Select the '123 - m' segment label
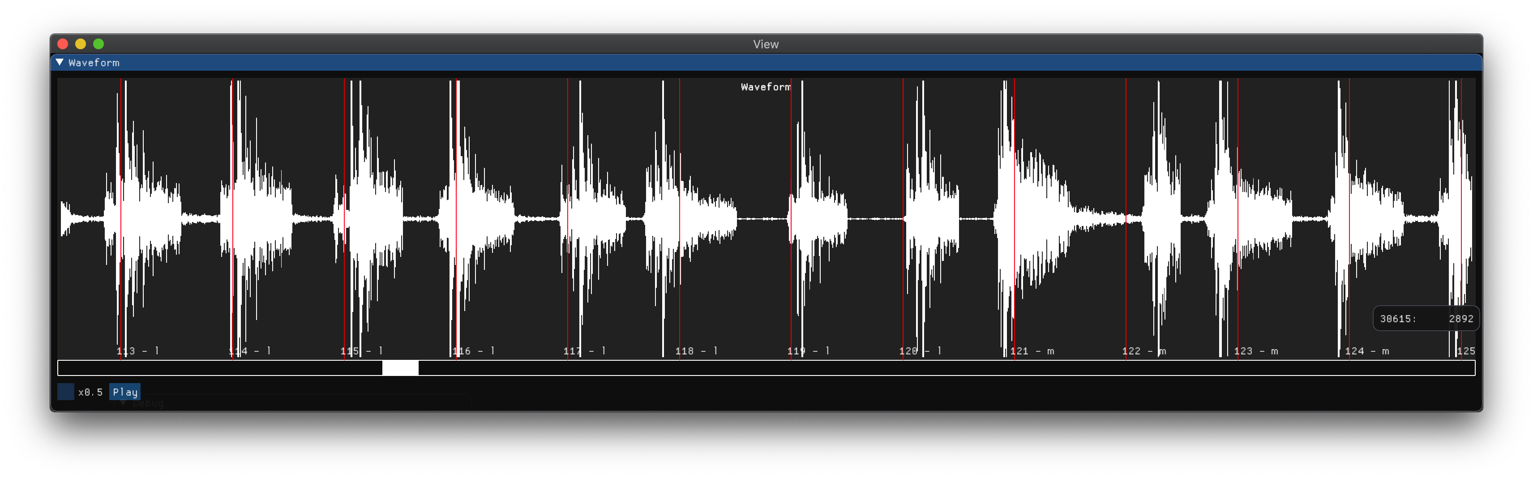1533x478 pixels. click(x=1256, y=351)
